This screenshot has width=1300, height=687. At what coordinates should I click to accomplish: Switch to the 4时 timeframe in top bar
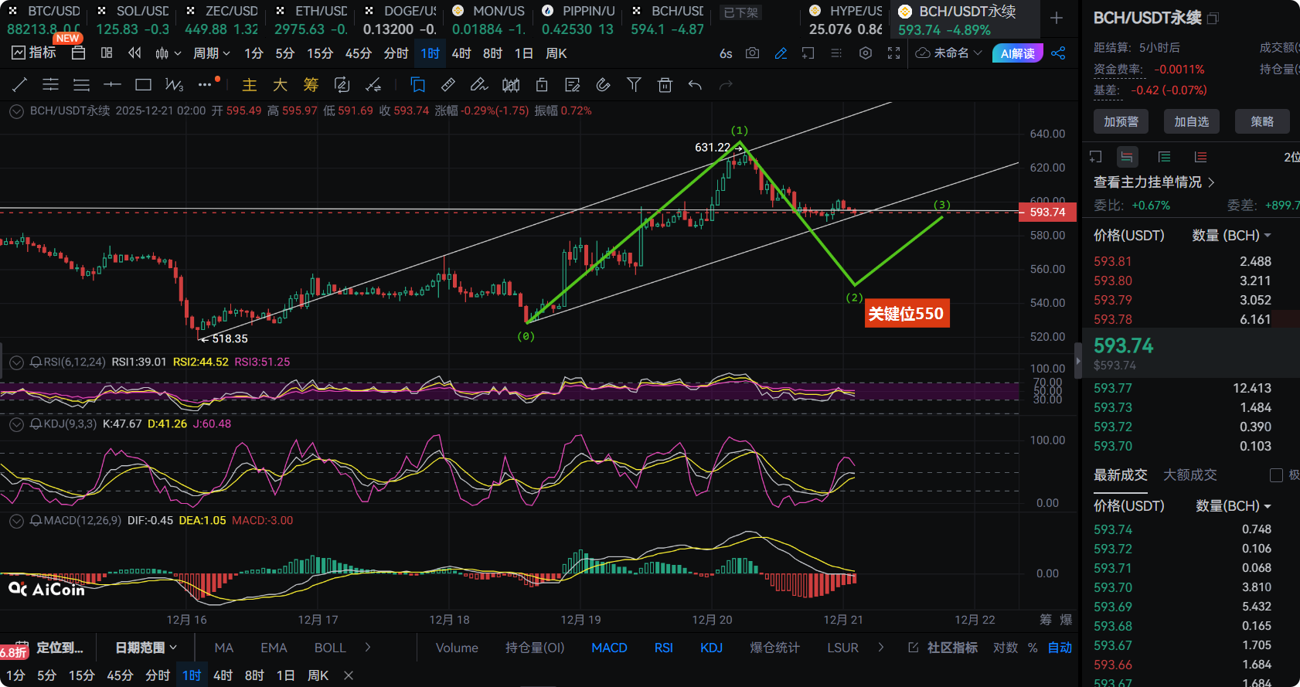click(461, 53)
